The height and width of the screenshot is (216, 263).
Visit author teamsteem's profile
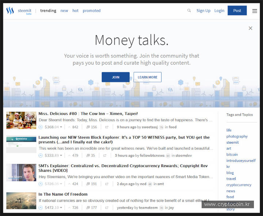(148, 208)
